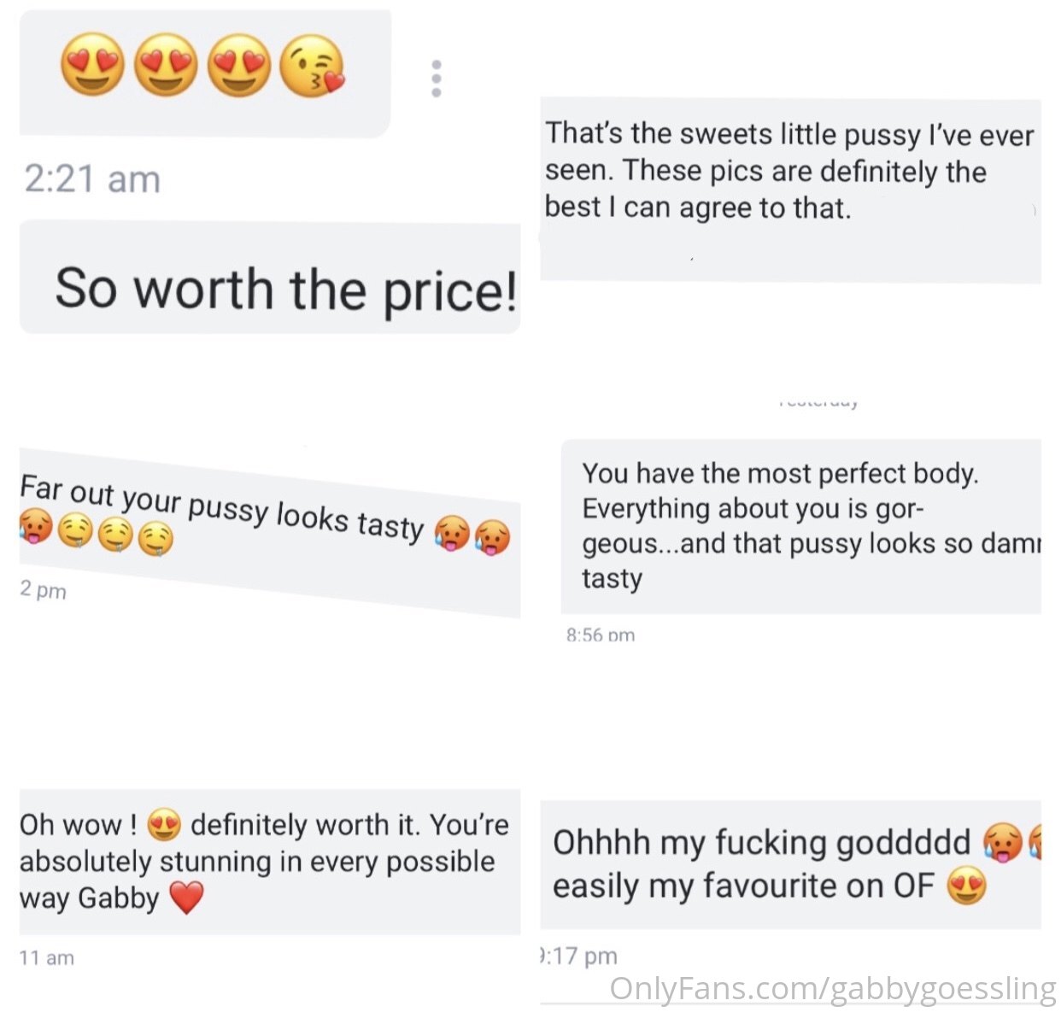
Task: Click the 9:17 pm timestamp
Action: (x=579, y=956)
